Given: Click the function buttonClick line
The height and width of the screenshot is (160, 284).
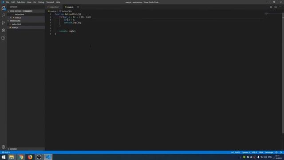Looking at the screenshot, I should pyautogui.click(x=68, y=14).
